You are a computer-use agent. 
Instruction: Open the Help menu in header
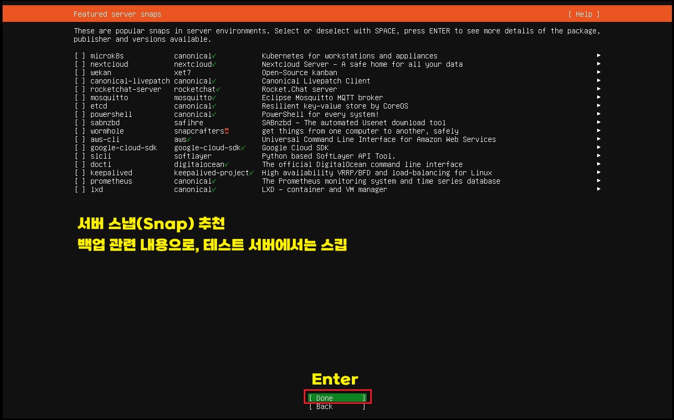tap(584, 14)
